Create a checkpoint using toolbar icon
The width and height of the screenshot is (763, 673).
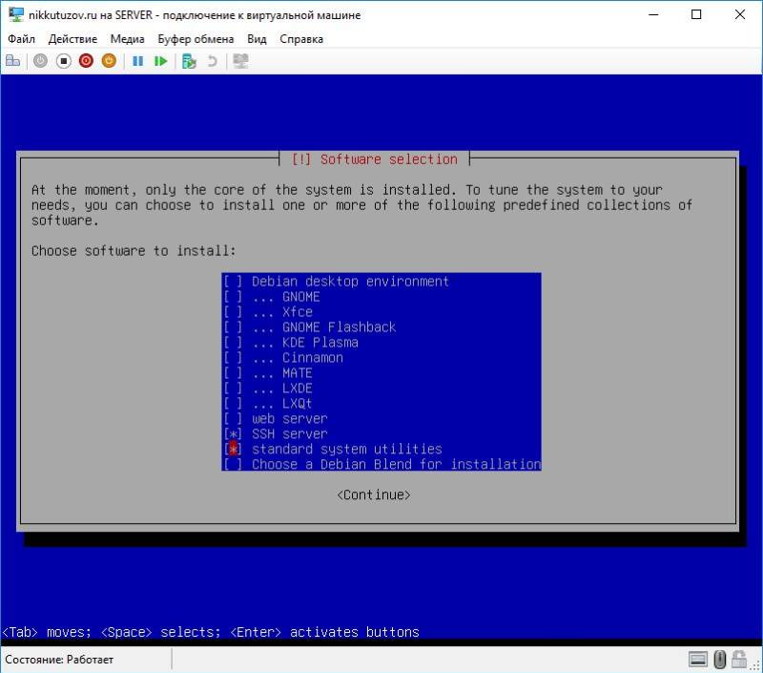point(188,60)
